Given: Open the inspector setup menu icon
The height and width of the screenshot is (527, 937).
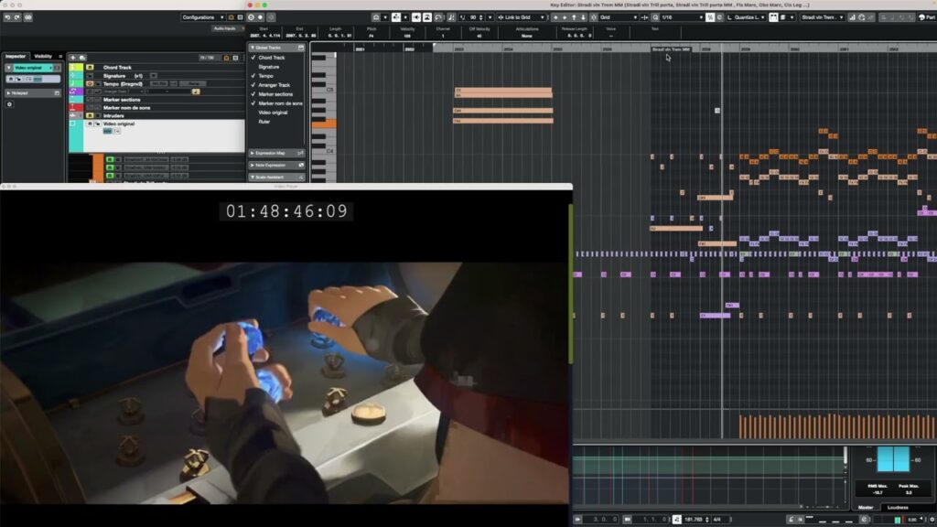Looking at the screenshot, I should 60,56.
